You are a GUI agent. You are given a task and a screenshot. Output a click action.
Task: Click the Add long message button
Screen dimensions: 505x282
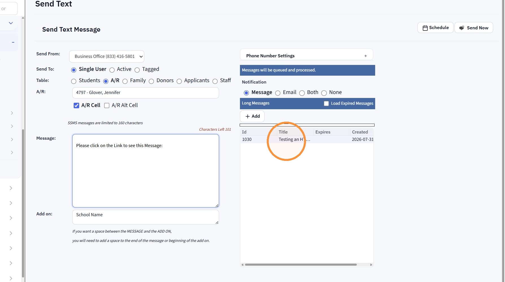pos(252,116)
